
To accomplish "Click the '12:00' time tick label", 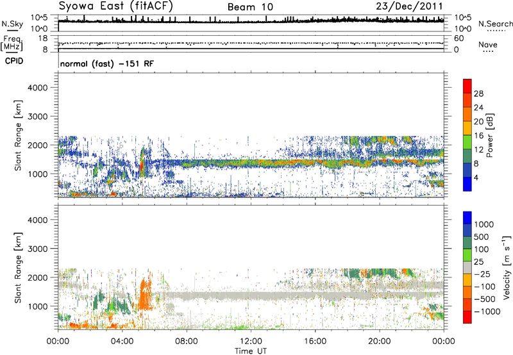I will [251, 342].
